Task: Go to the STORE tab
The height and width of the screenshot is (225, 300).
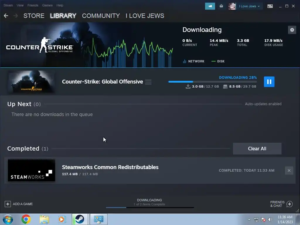Action: 34,16
